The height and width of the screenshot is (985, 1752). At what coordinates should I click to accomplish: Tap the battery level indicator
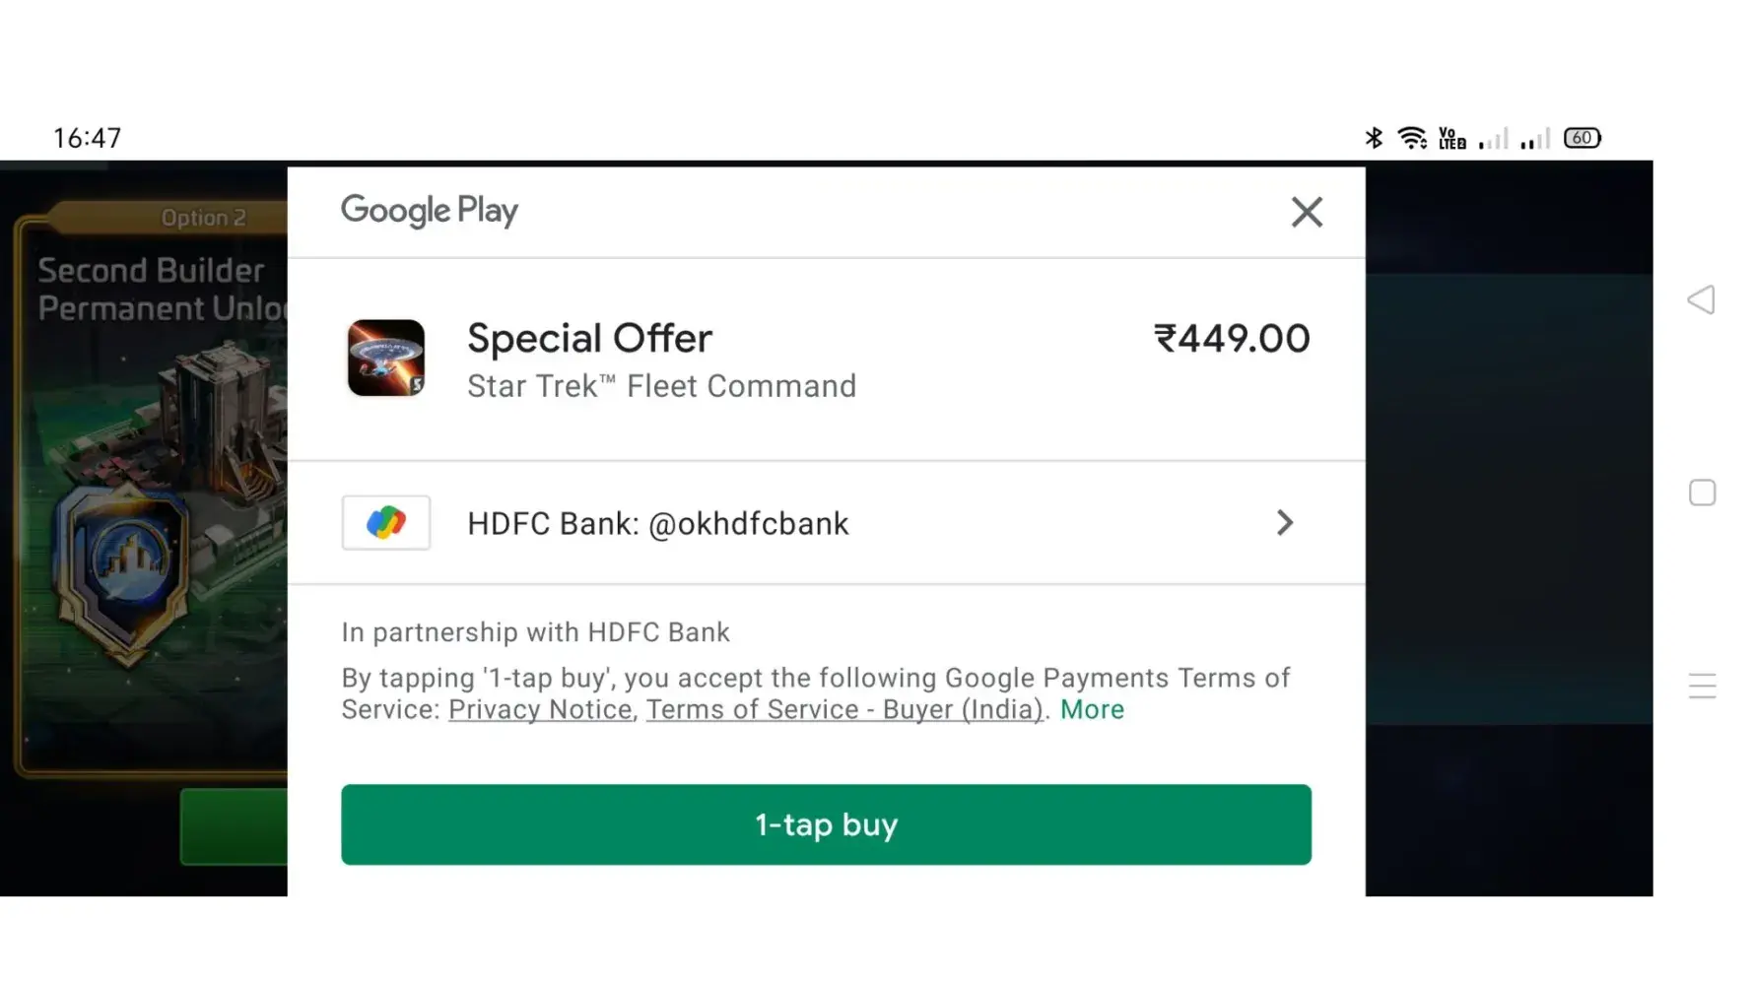click(1583, 138)
